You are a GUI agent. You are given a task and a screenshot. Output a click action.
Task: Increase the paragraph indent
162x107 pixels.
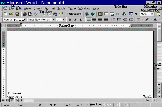pos(131,20)
